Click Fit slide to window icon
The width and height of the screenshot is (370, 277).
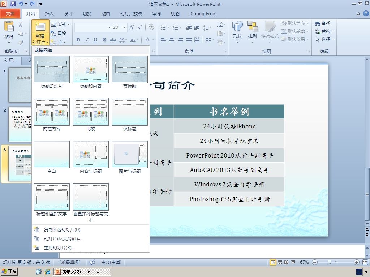tap(365, 262)
